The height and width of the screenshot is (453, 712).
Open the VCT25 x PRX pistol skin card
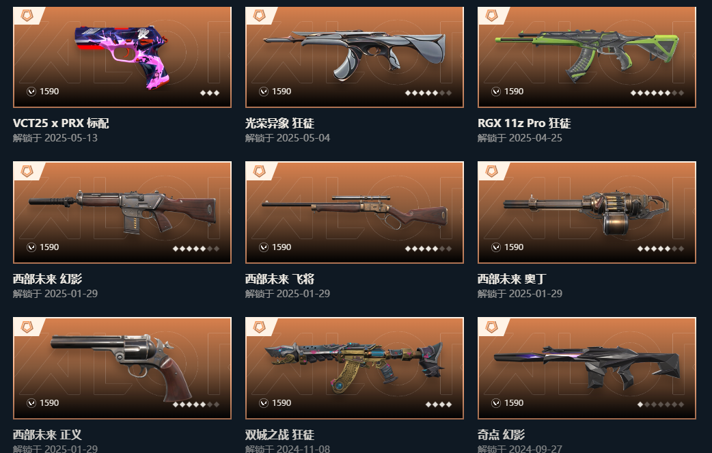point(122,57)
